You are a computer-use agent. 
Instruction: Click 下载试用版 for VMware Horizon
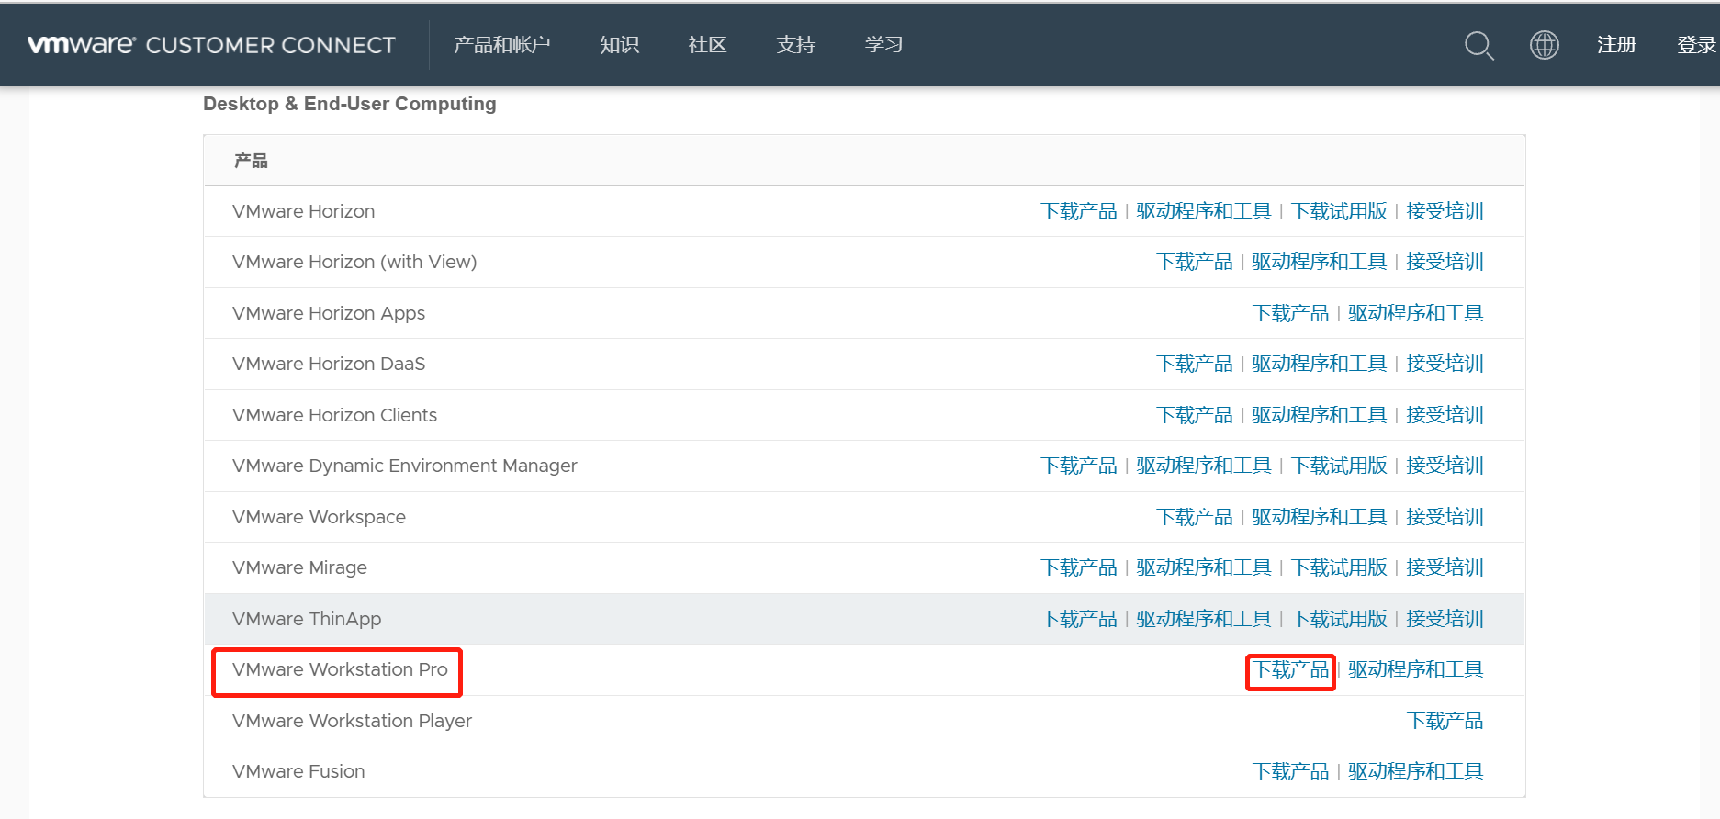(x=1339, y=211)
